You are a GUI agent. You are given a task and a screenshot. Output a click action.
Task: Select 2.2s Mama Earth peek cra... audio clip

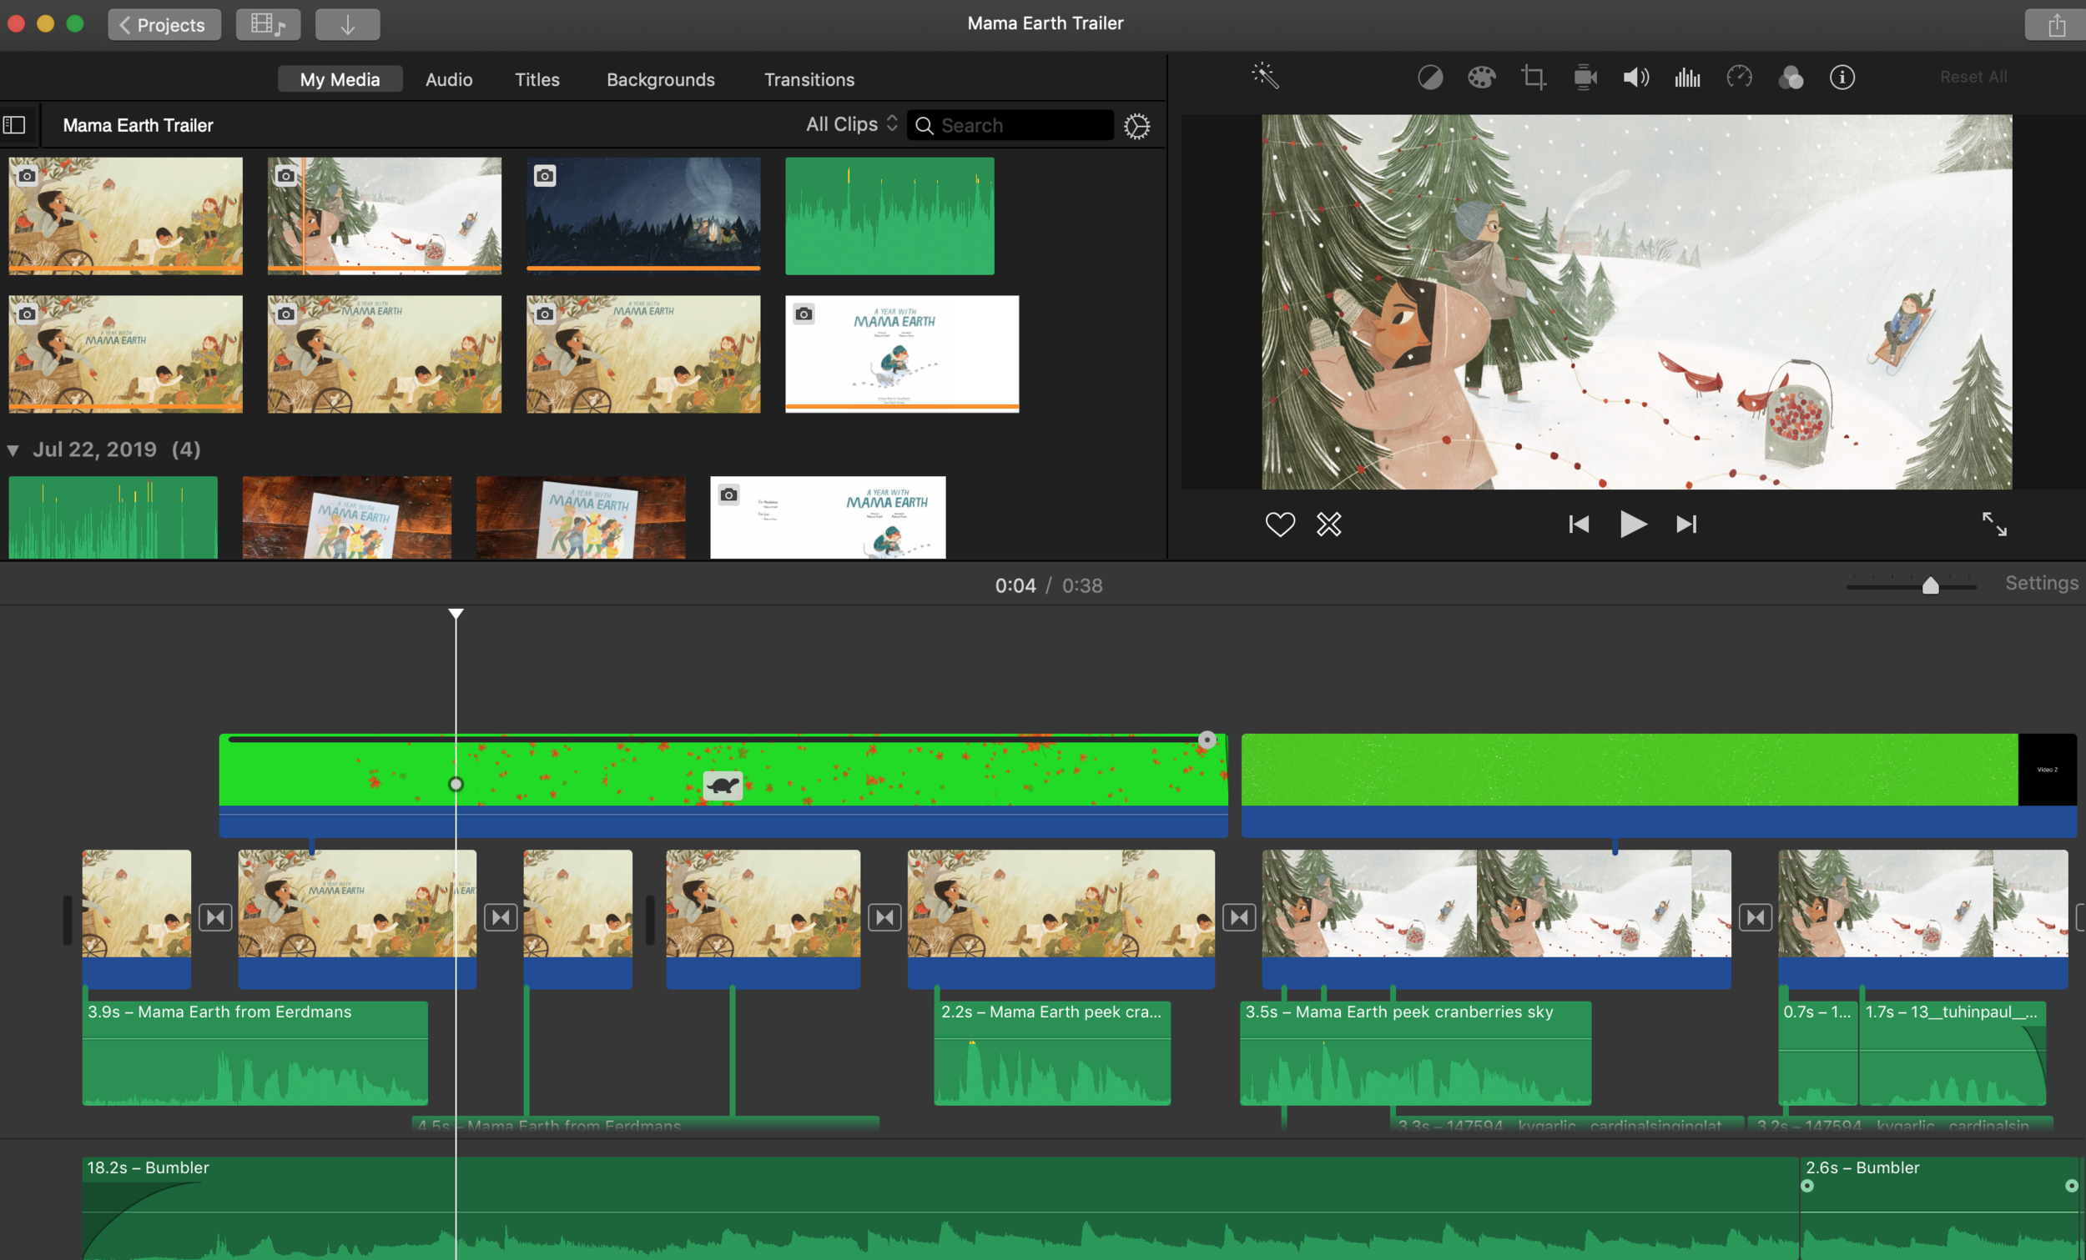(x=1051, y=1052)
